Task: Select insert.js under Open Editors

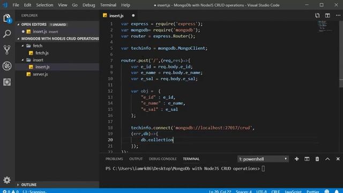Action: coord(40,32)
